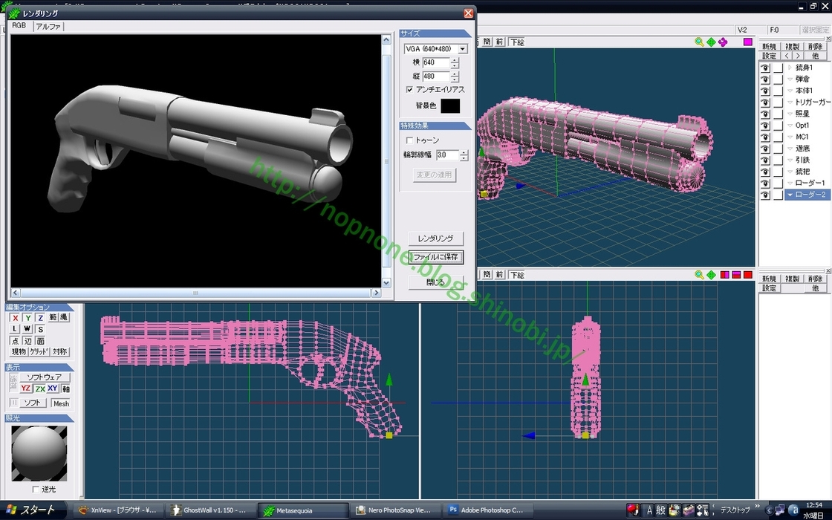Collapse the MC1 object triangle
Image resolution: width=832 pixels, height=520 pixels.
[x=790, y=137]
